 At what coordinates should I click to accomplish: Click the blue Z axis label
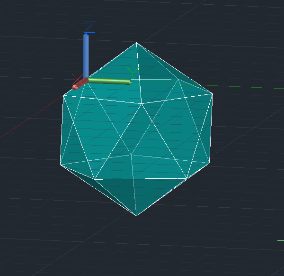tap(89, 27)
